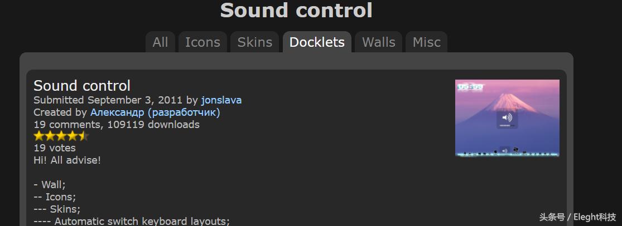The width and height of the screenshot is (622, 226).
Task: Click the Sound control entry title in the card
Action: (82, 86)
